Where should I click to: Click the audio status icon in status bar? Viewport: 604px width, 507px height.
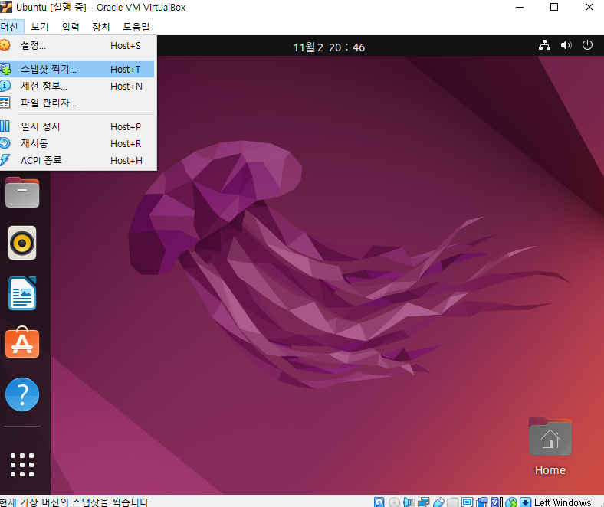click(x=409, y=502)
